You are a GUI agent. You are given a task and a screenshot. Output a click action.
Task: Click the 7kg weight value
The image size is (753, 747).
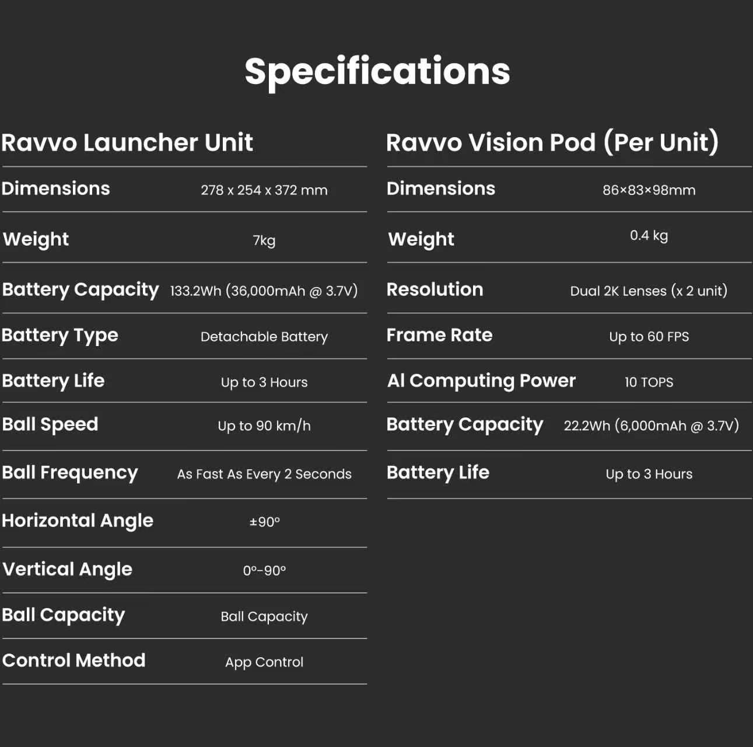264,240
